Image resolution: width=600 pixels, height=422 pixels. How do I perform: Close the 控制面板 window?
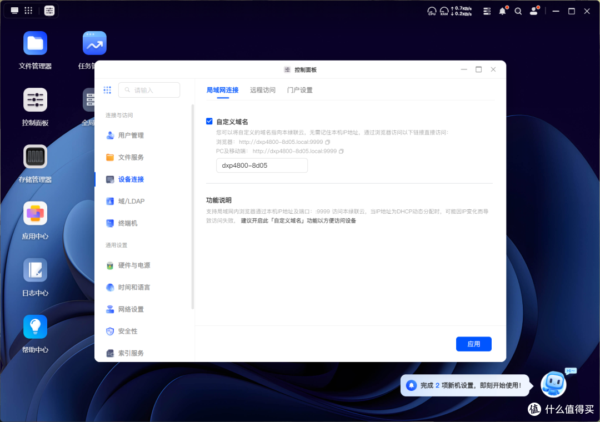[x=493, y=69]
